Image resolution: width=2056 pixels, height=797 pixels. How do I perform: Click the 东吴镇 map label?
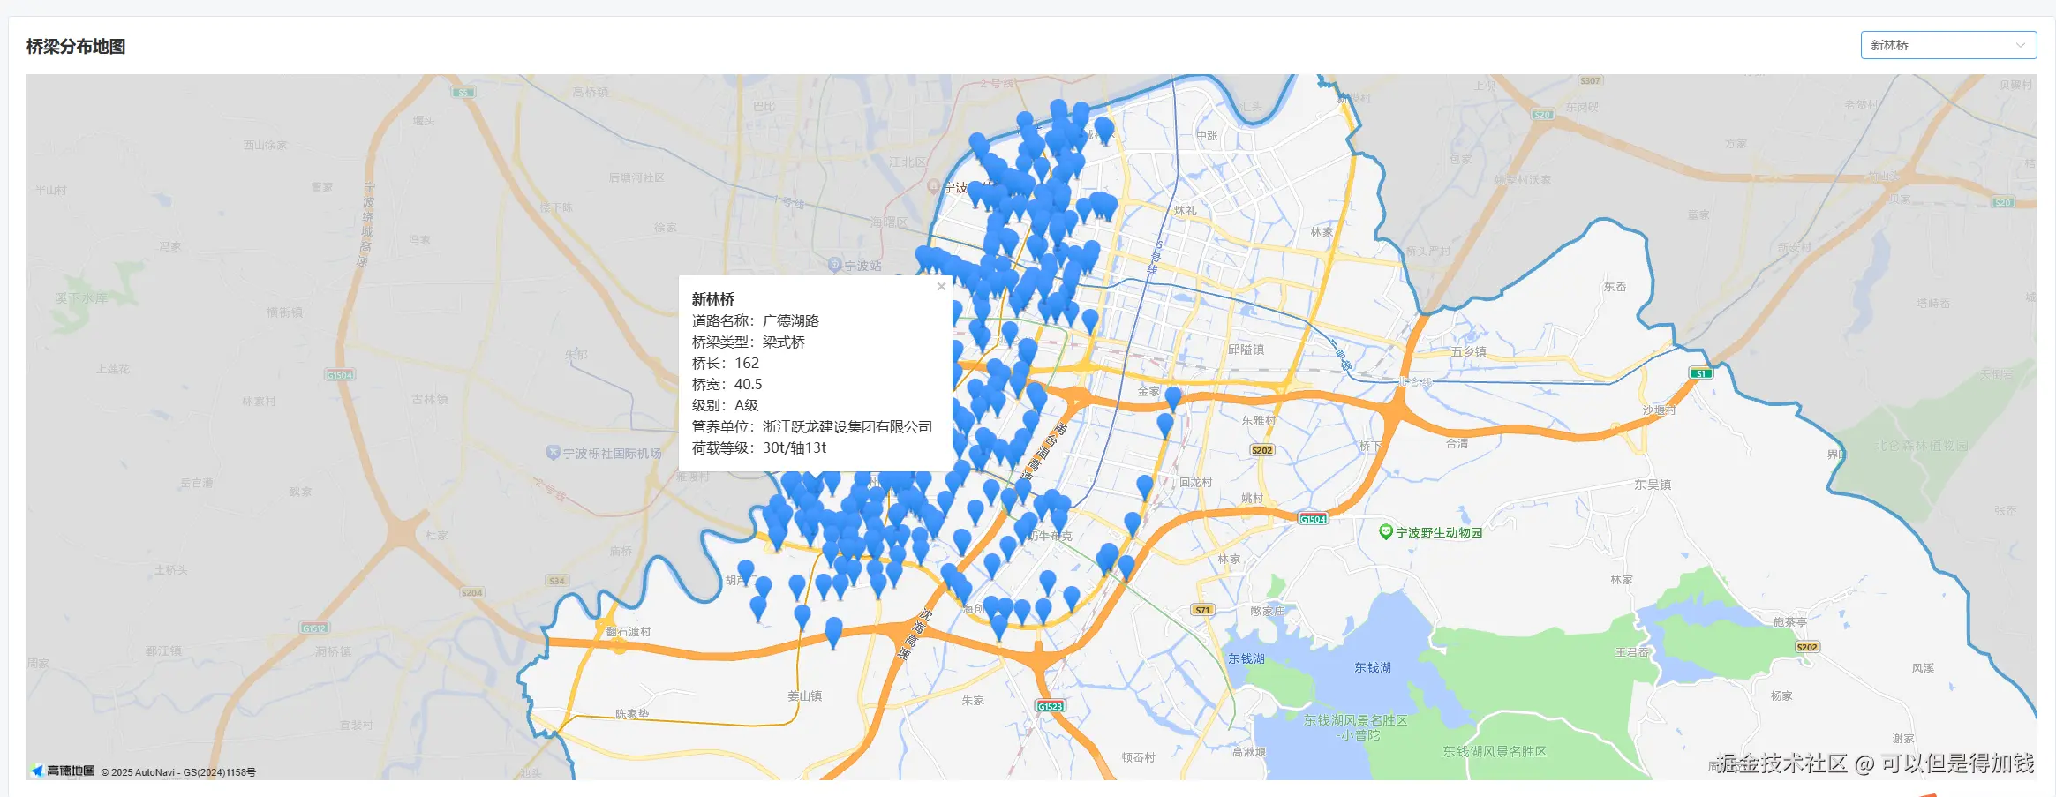click(x=1652, y=485)
